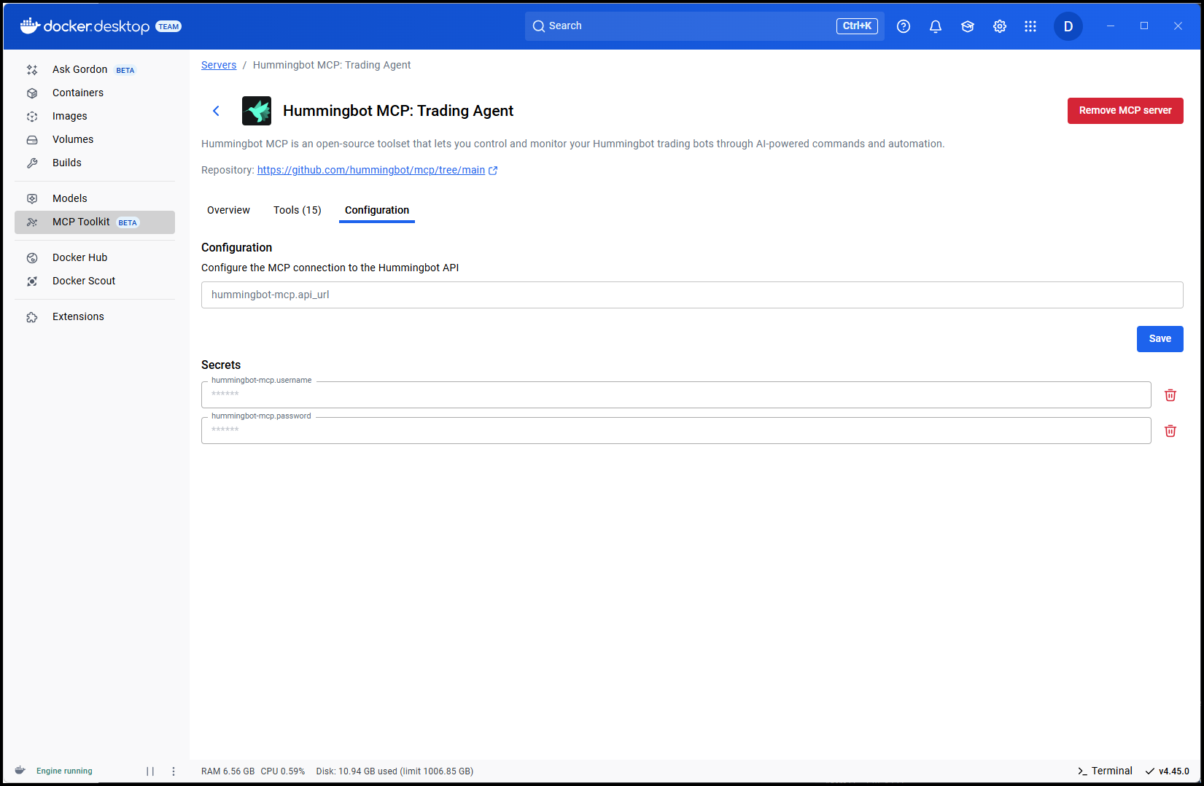Open the Extensions panel
Screen dimensions: 1204x786
(x=77, y=316)
